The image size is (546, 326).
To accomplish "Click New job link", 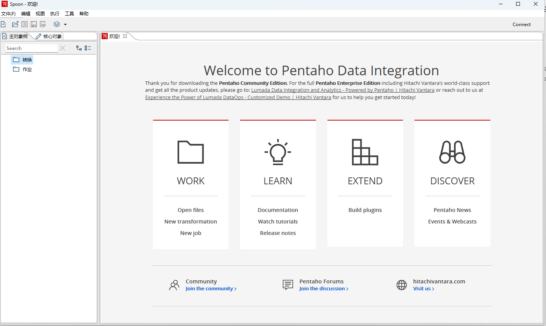I will [191, 233].
